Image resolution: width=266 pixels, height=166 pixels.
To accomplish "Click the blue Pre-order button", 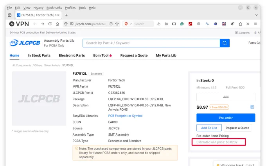I will click(x=226, y=118).
